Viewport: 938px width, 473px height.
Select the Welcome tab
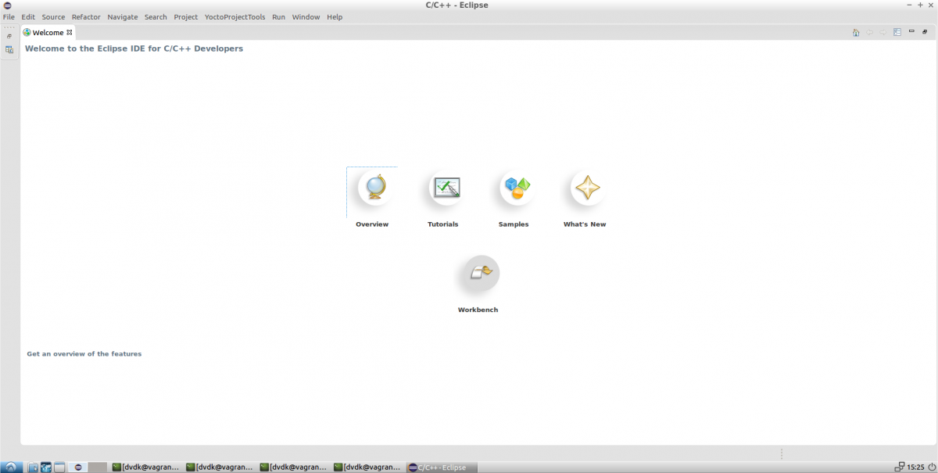(47, 33)
